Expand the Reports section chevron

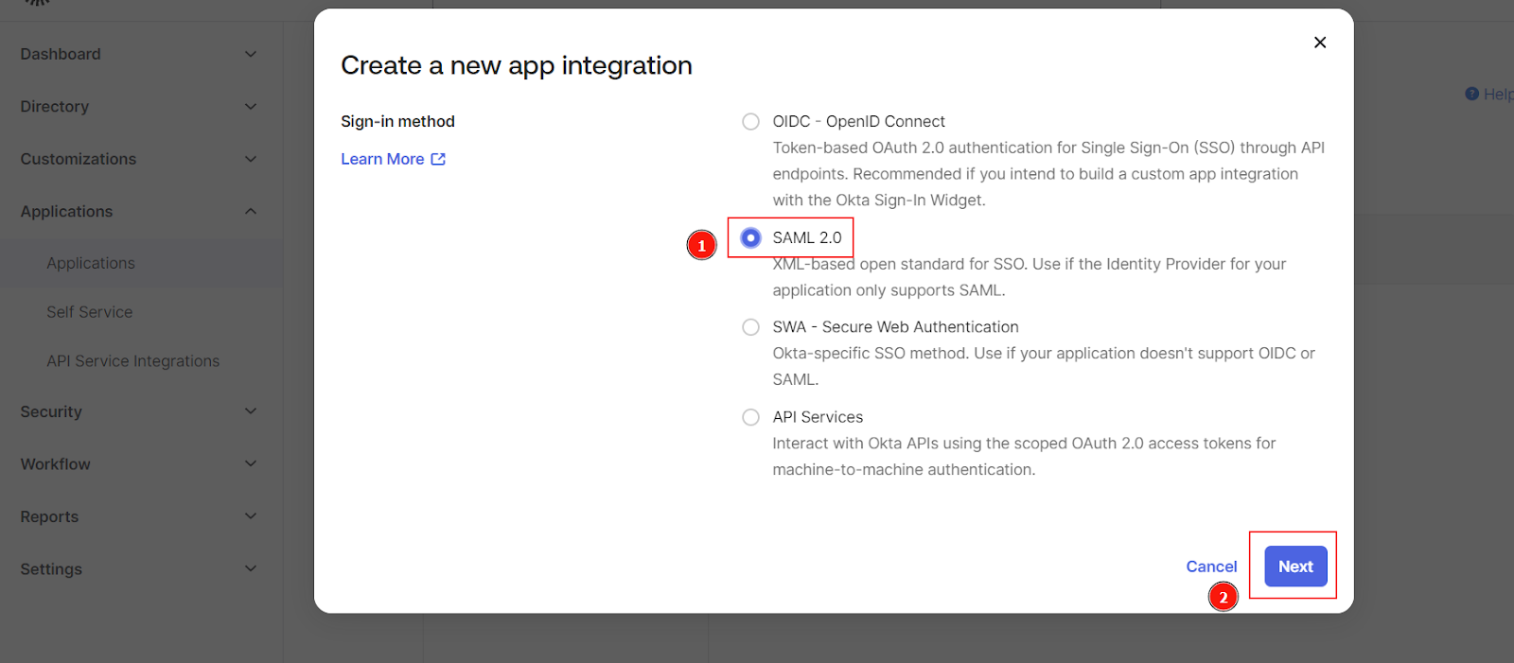tap(251, 516)
